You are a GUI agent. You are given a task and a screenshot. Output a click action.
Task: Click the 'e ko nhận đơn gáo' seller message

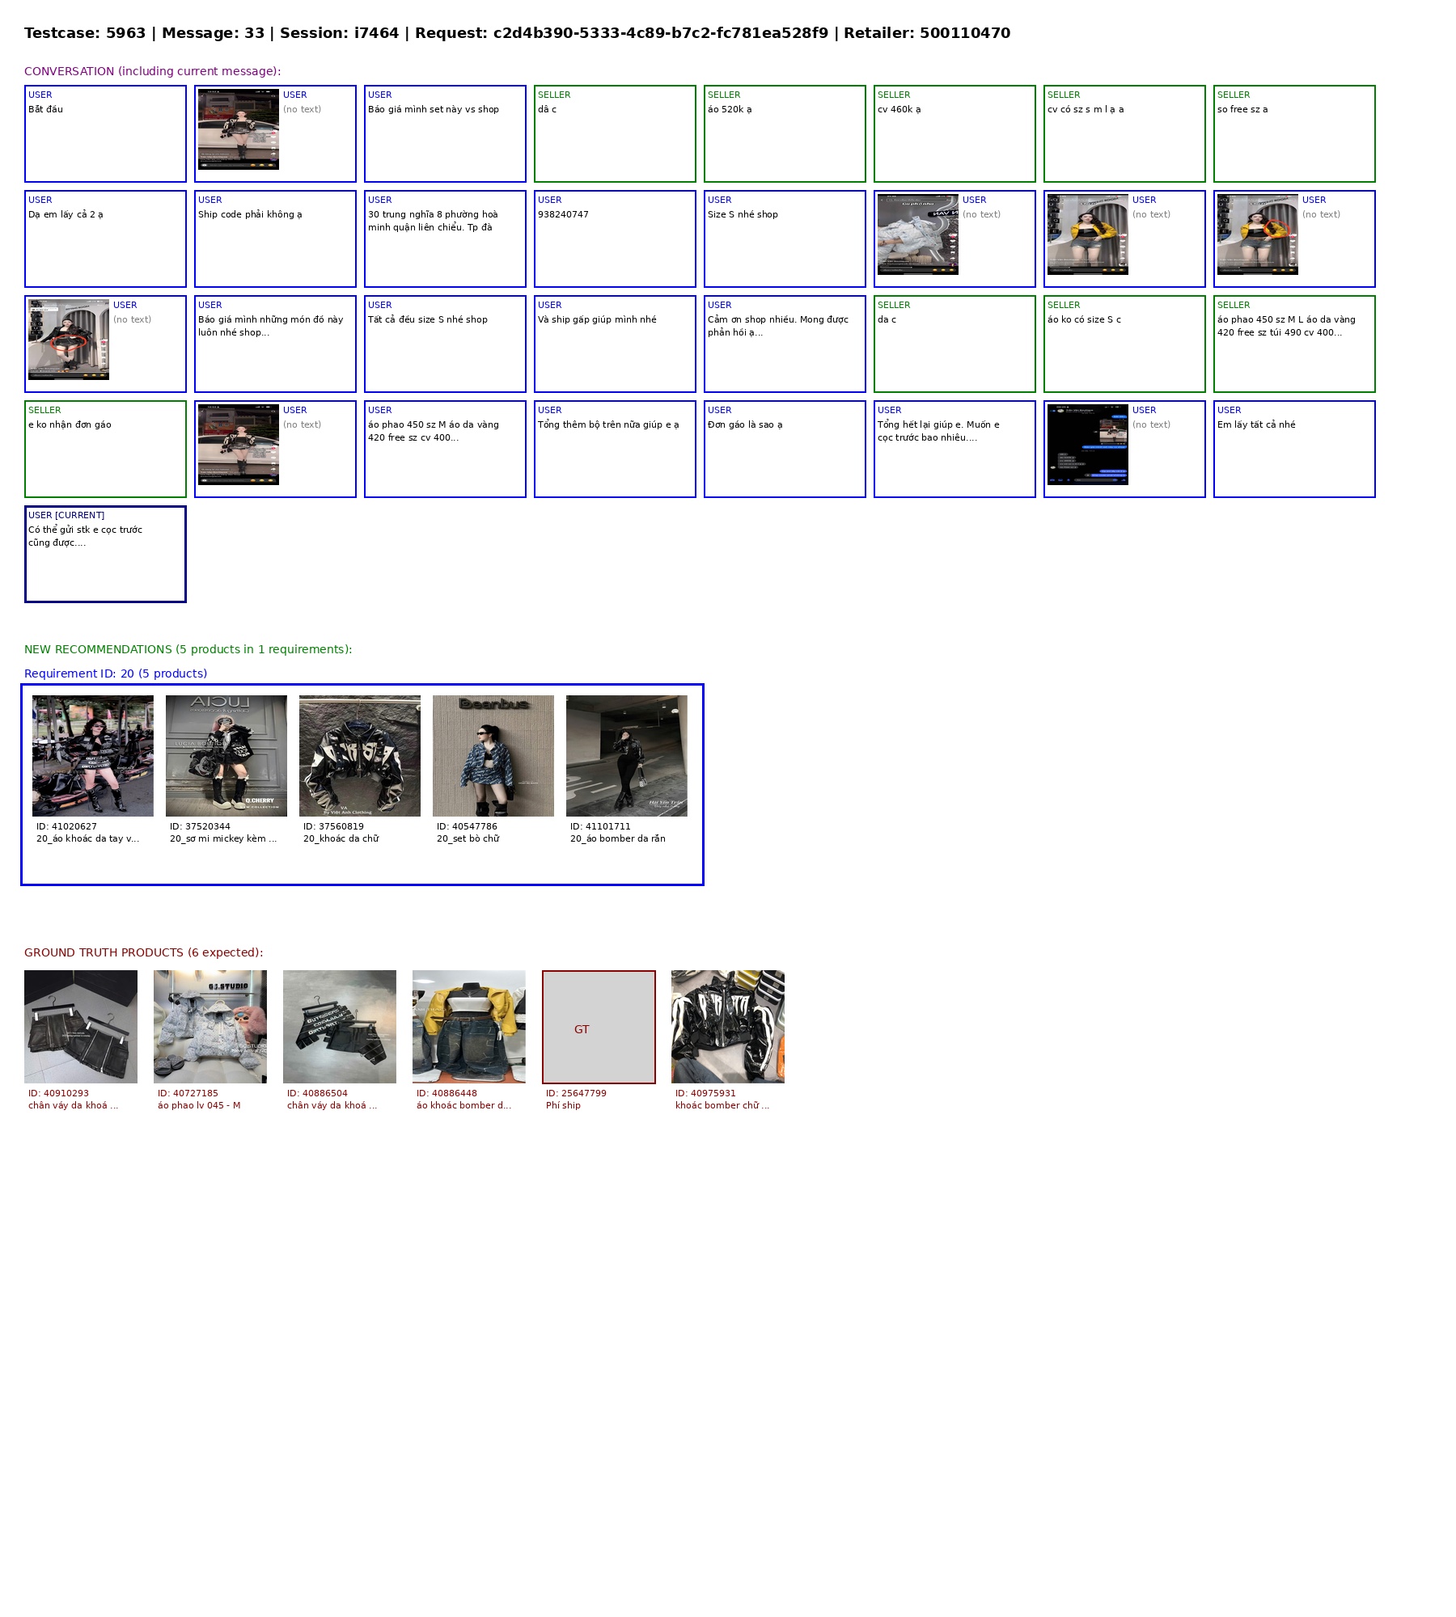click(x=105, y=449)
